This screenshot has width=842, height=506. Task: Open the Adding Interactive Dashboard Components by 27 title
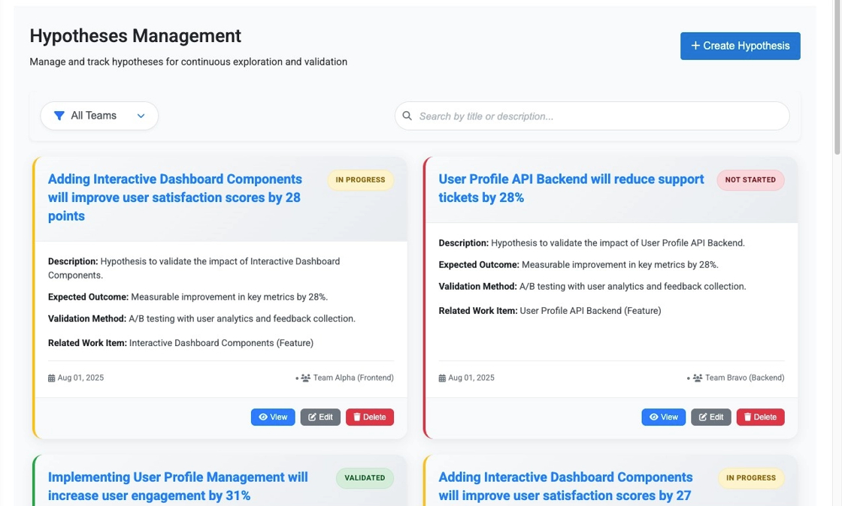(x=565, y=486)
